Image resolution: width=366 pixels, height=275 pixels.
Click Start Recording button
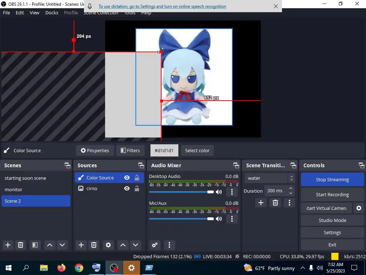click(x=332, y=194)
